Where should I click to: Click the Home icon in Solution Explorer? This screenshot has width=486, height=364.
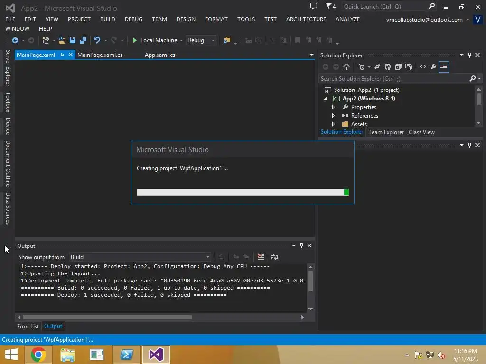pos(346,67)
